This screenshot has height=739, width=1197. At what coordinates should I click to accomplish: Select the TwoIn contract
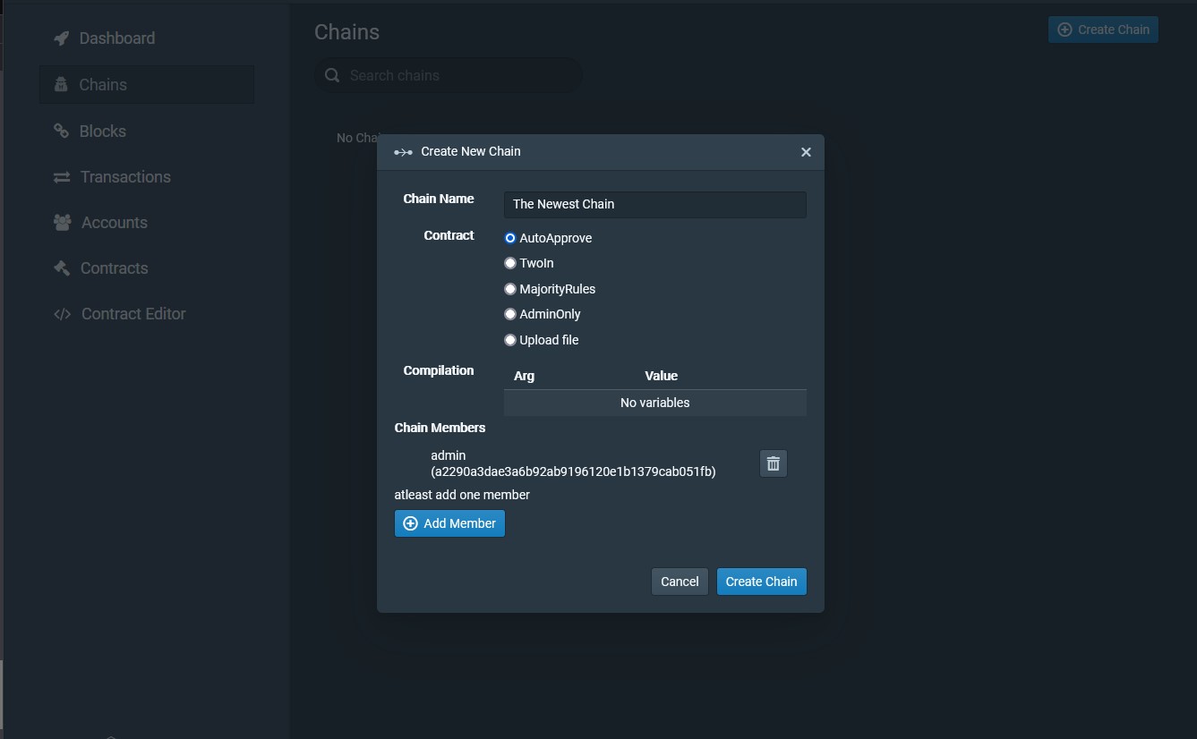click(x=510, y=263)
